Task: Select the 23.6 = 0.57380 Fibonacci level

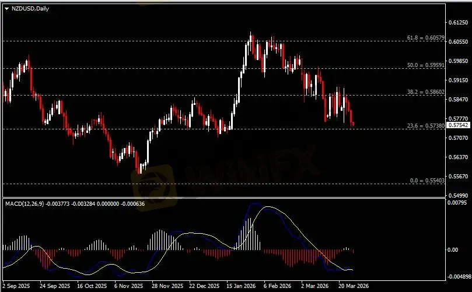Action: [x=426, y=125]
